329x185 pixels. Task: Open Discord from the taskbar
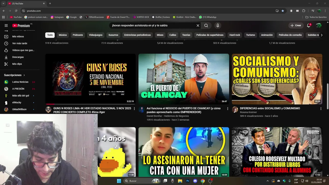(195, 181)
